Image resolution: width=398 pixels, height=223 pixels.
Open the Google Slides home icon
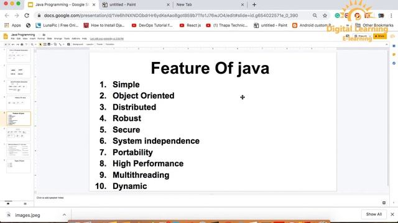6,37
